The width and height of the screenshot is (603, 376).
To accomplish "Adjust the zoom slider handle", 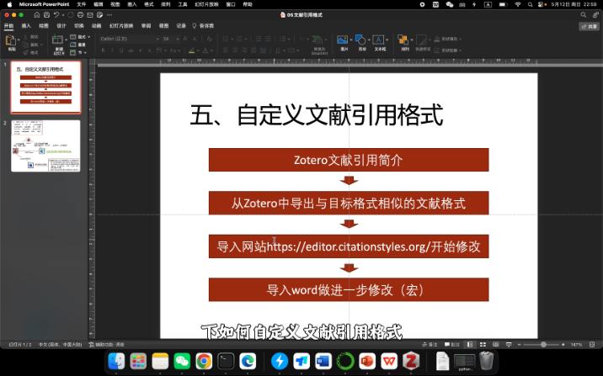I will tap(543, 345).
